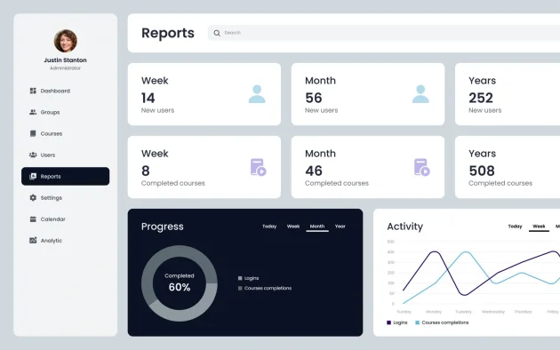
Task: Switch Progress panel to Week tab
Action: pos(293,227)
